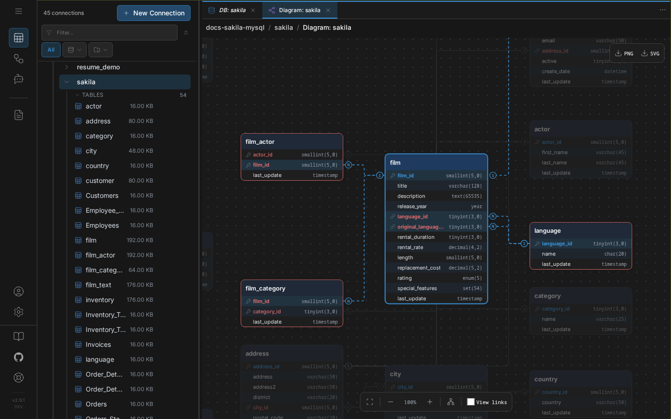Open the AI chat bot sidebar icon
671x419 pixels.
click(19, 79)
